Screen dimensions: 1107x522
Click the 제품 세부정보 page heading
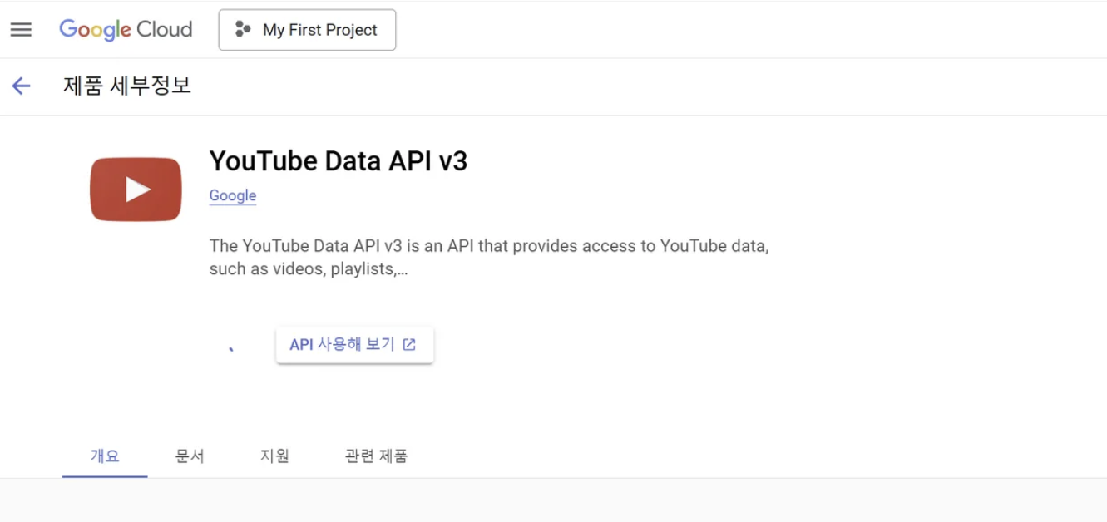[127, 86]
